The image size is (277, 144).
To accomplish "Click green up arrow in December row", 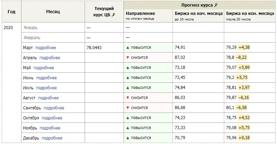I will (128, 138).
